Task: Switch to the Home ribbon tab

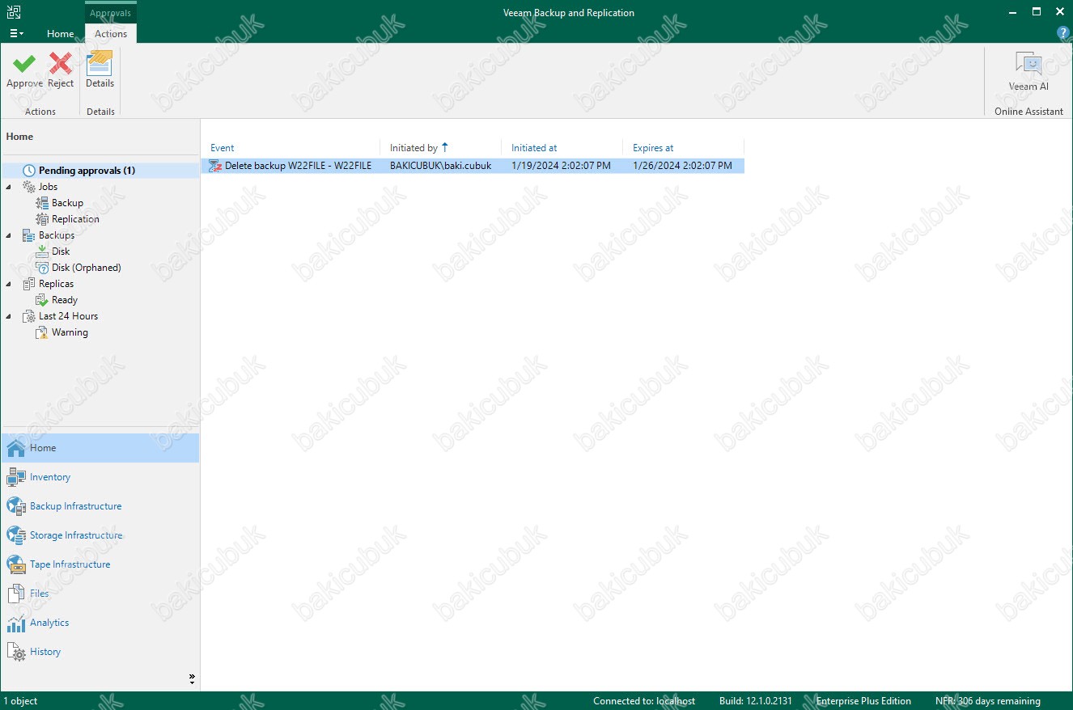Action: click(60, 34)
